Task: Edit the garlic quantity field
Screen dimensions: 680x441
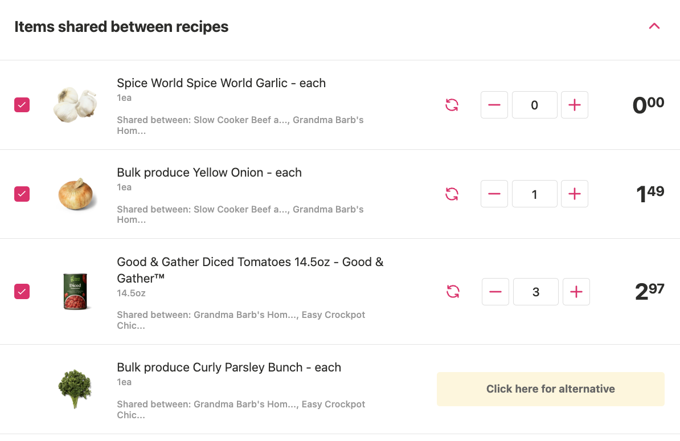Action: point(535,105)
